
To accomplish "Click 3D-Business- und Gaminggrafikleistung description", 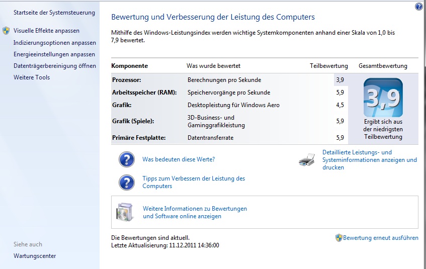I will click(x=216, y=121).
